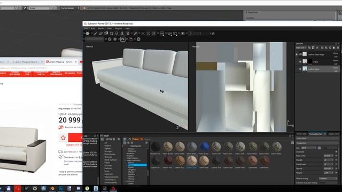Open the Normal format dropdown

(329, 169)
